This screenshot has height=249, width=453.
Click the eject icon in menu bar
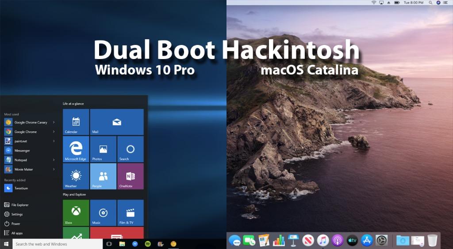[x=389, y=2]
